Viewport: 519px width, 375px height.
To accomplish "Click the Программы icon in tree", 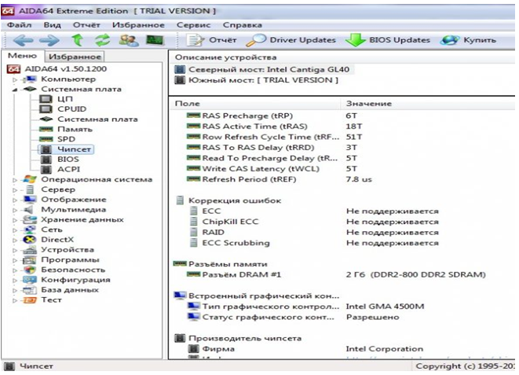I will coord(30,260).
